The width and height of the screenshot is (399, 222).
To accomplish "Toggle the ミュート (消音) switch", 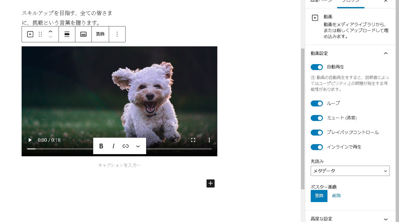I will [x=317, y=118].
